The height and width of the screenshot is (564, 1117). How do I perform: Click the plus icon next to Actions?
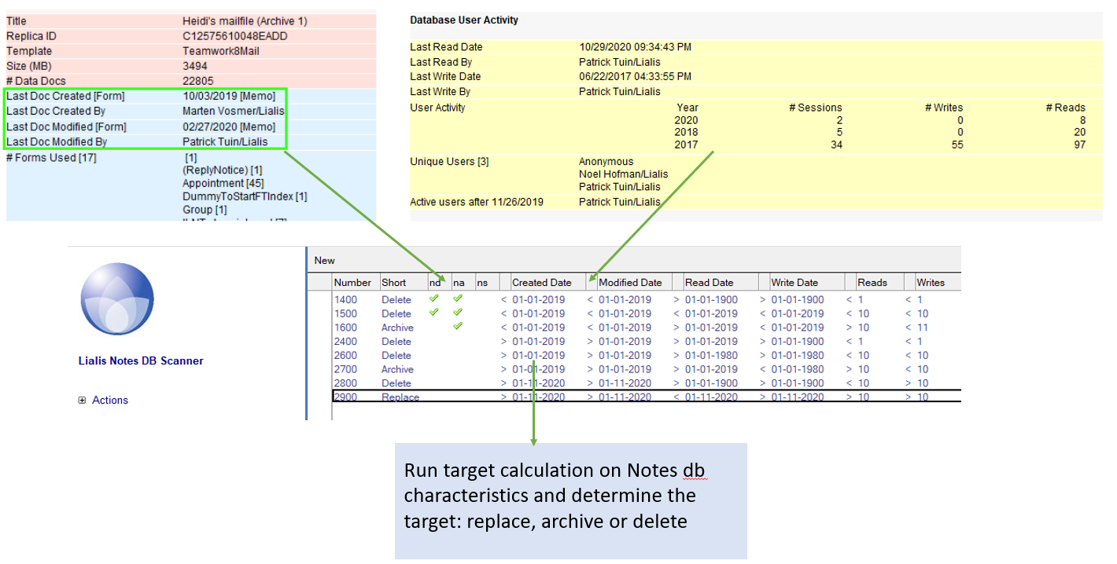point(82,400)
